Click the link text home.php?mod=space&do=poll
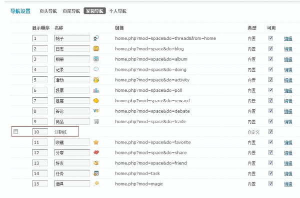This screenshot has height=198, width=300. [x=148, y=90]
